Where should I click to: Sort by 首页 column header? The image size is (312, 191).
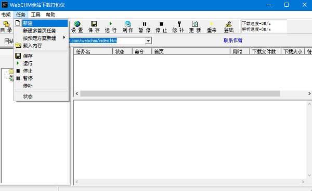coord(191,51)
